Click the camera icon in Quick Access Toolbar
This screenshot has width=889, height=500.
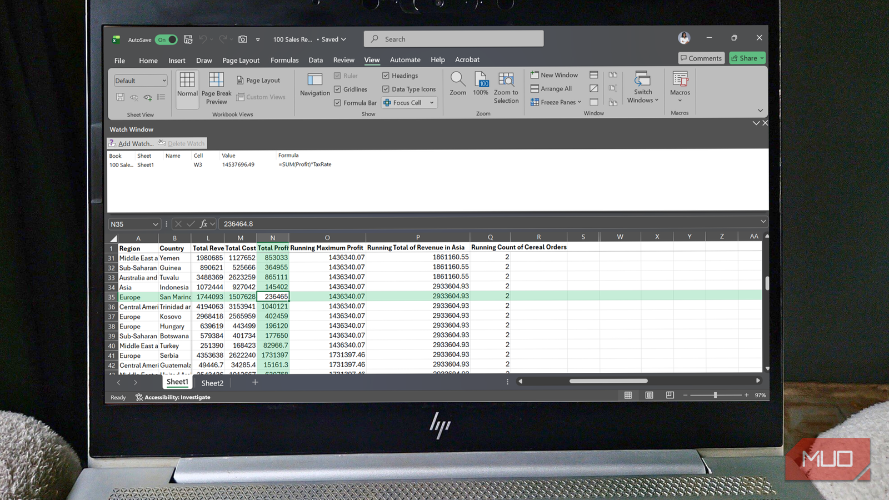pos(242,39)
